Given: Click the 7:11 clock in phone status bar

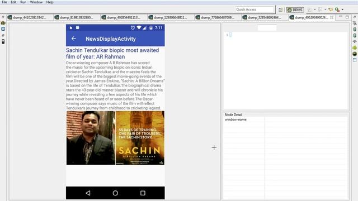Looking at the screenshot, I should pos(159,28).
